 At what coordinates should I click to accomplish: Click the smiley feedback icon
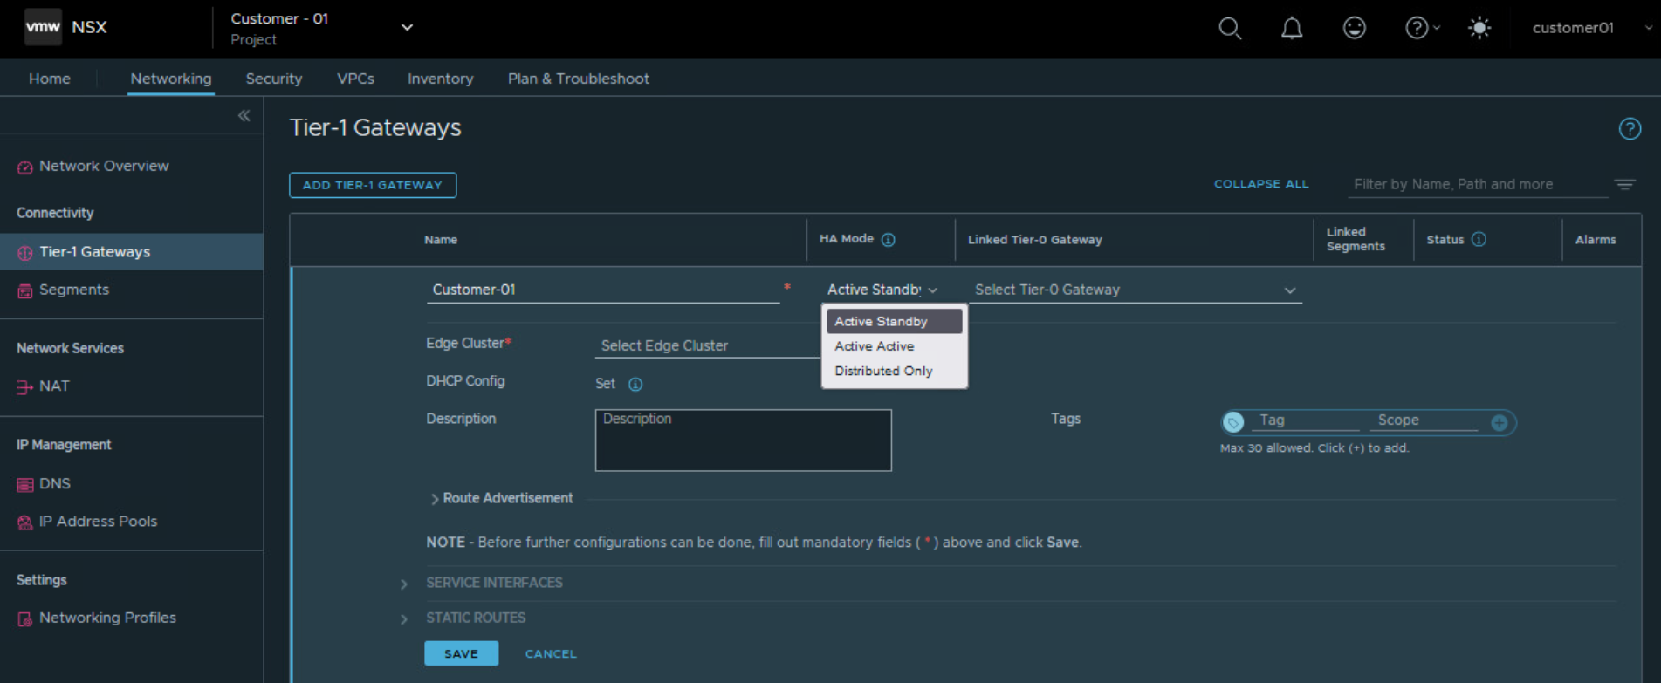(x=1354, y=28)
